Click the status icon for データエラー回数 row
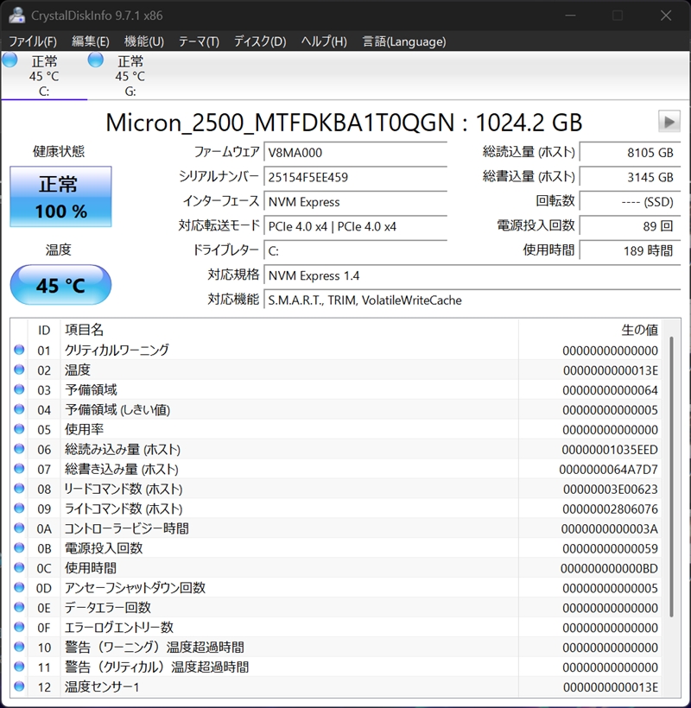Image resolution: width=691 pixels, height=708 pixels. (x=19, y=607)
